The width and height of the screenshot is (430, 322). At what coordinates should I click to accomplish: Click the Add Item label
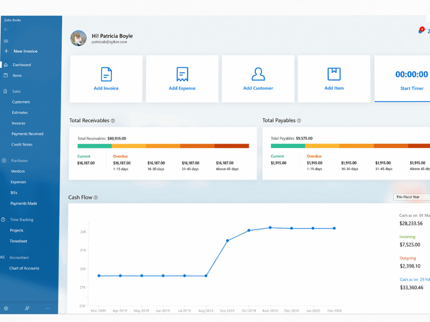(x=334, y=88)
